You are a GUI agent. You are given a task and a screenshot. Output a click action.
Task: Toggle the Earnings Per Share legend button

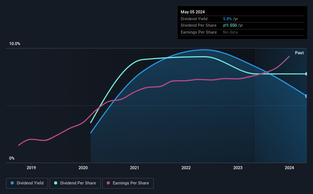[x=128, y=183]
